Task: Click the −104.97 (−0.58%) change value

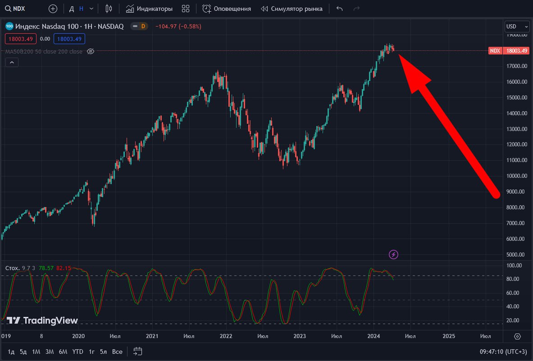Action: coord(178,27)
